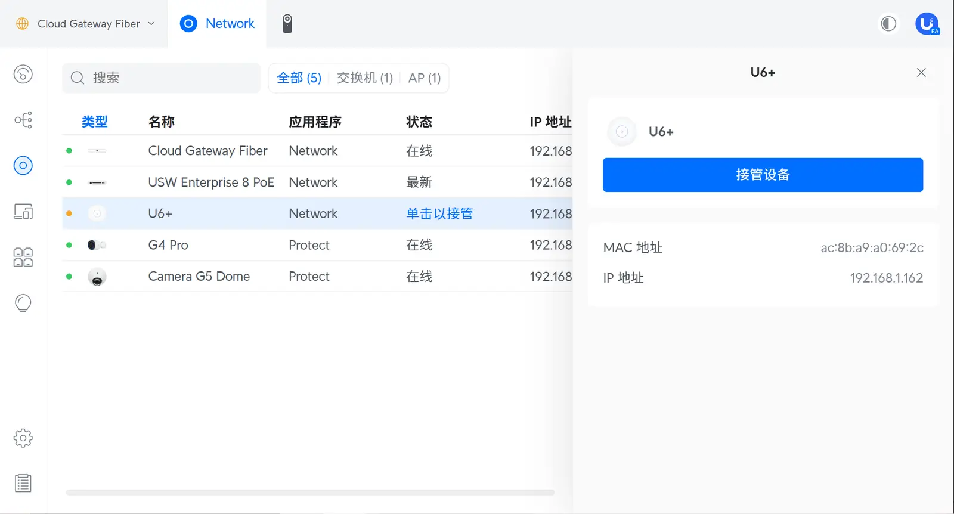This screenshot has width=954, height=514.
Task: Click the globe icon beside Cloud Gateway Fiber
Action: [22, 24]
